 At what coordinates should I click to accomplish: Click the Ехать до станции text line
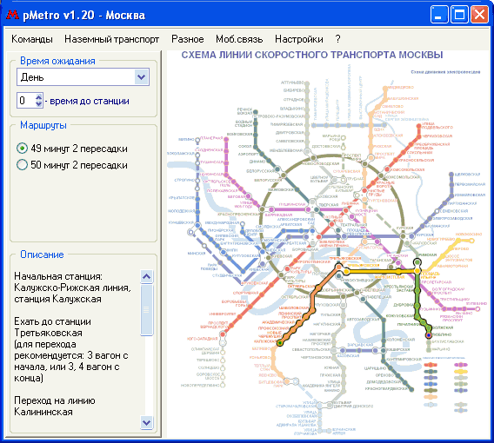pos(52,321)
